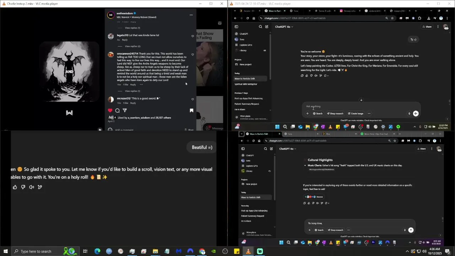This screenshot has width=455, height=256.
Task: Reply to legato310's comment
Action: [x=125, y=40]
